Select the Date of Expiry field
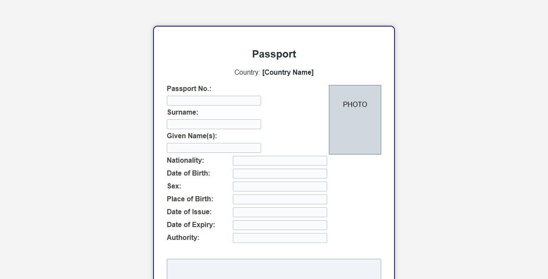The image size is (548, 279). click(280, 225)
